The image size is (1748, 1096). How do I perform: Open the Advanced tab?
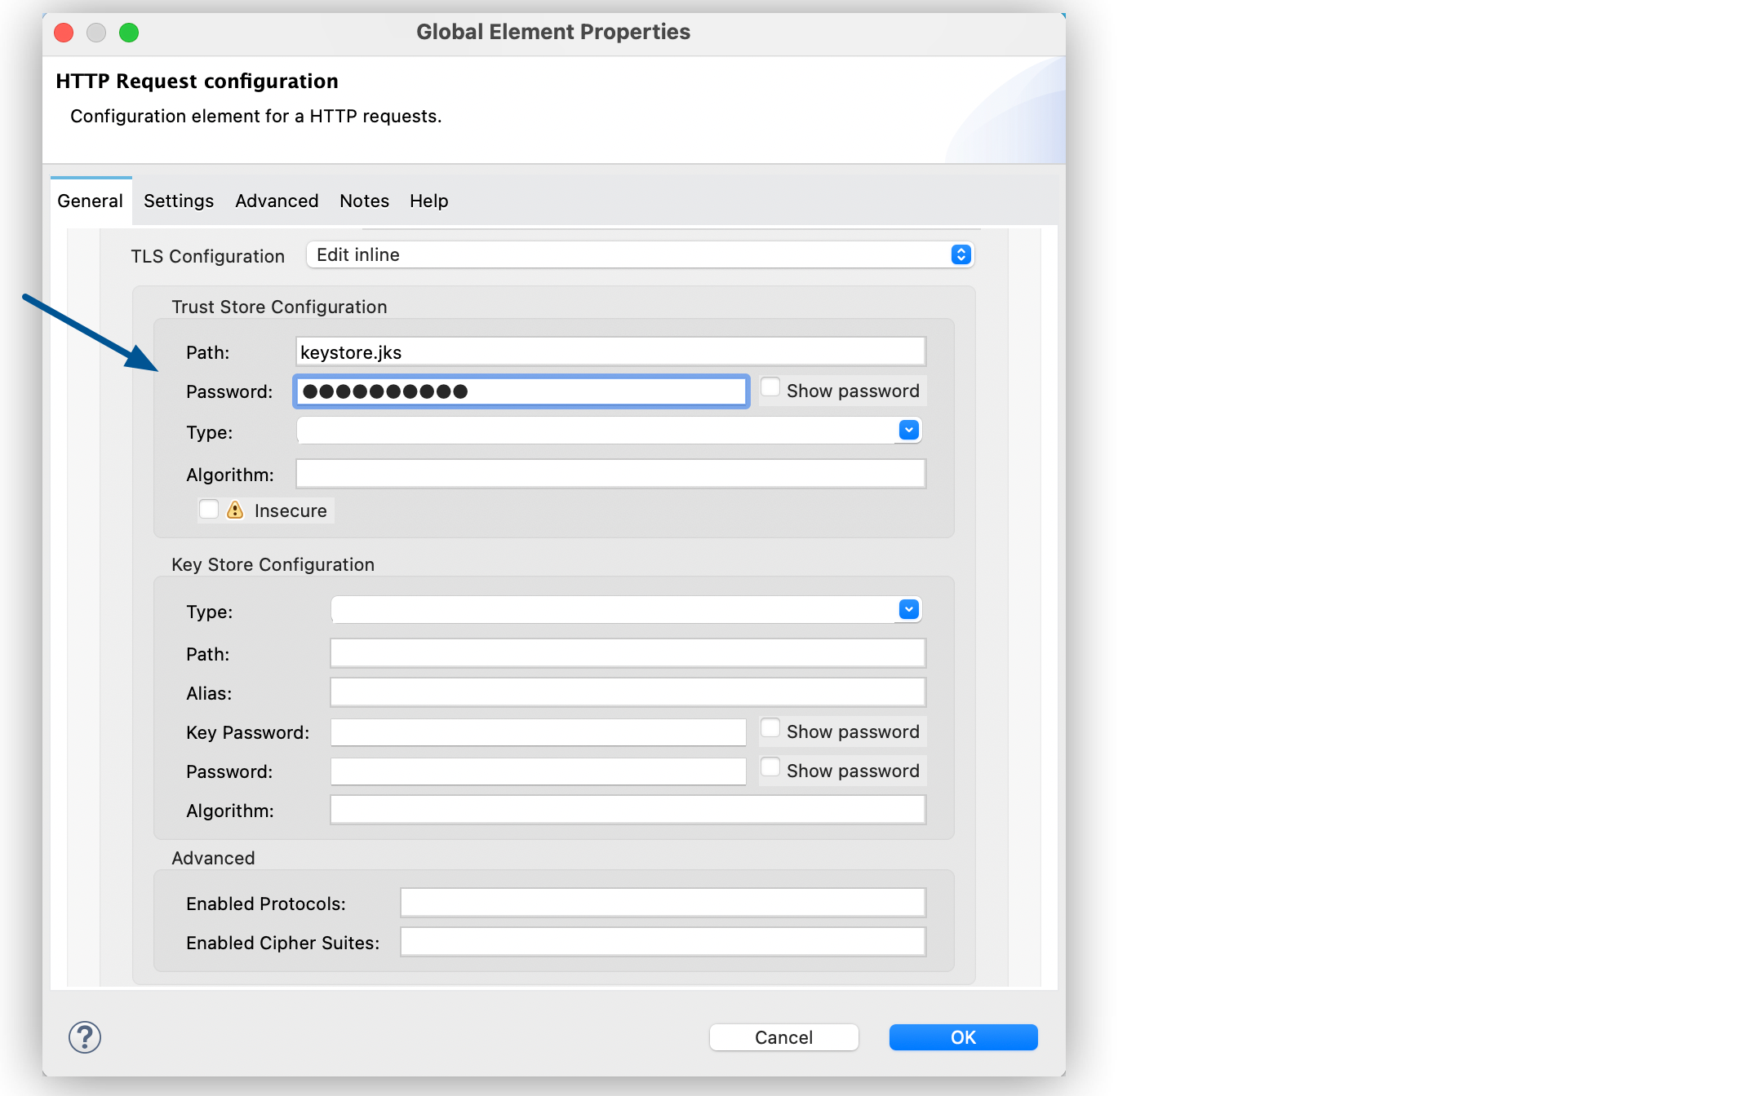tap(276, 201)
